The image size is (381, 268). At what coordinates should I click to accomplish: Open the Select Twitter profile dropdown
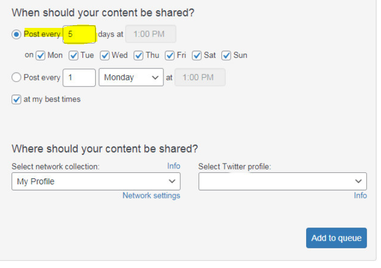(x=282, y=182)
